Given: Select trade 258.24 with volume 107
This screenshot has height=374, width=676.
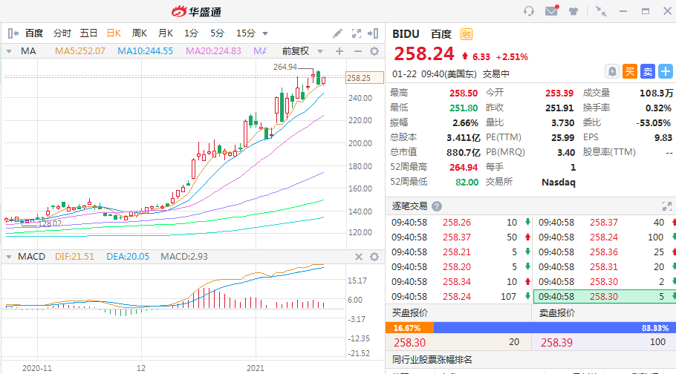Looking at the screenshot, I should [459, 296].
